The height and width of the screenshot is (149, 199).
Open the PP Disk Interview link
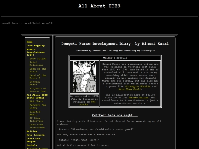point(36,120)
